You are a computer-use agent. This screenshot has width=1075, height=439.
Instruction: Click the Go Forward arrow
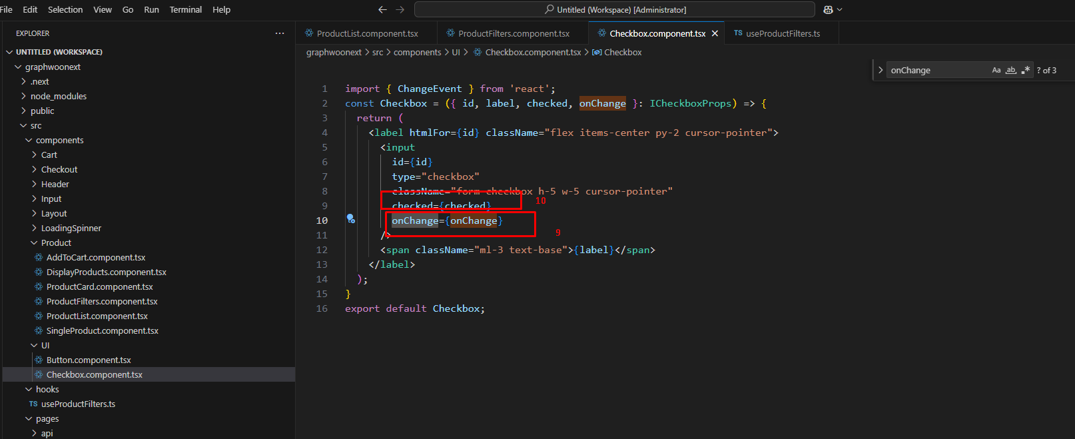pyautogui.click(x=400, y=9)
